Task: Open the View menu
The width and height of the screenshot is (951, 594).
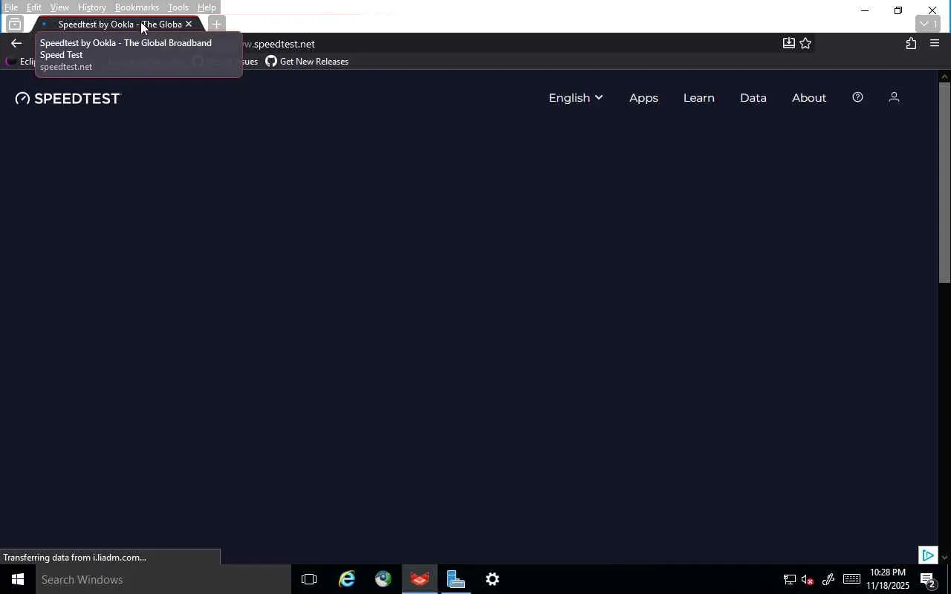Action: click(x=59, y=7)
